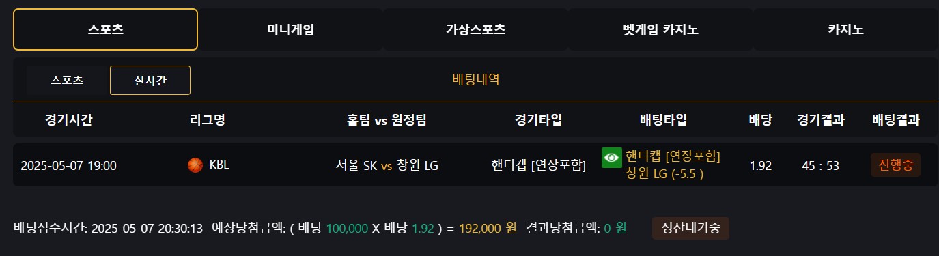
Task: Select the 벳게임 카지노 tab
Action: point(660,29)
